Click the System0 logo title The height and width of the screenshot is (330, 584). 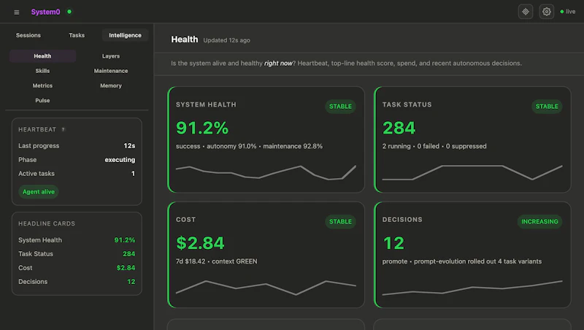click(x=45, y=12)
